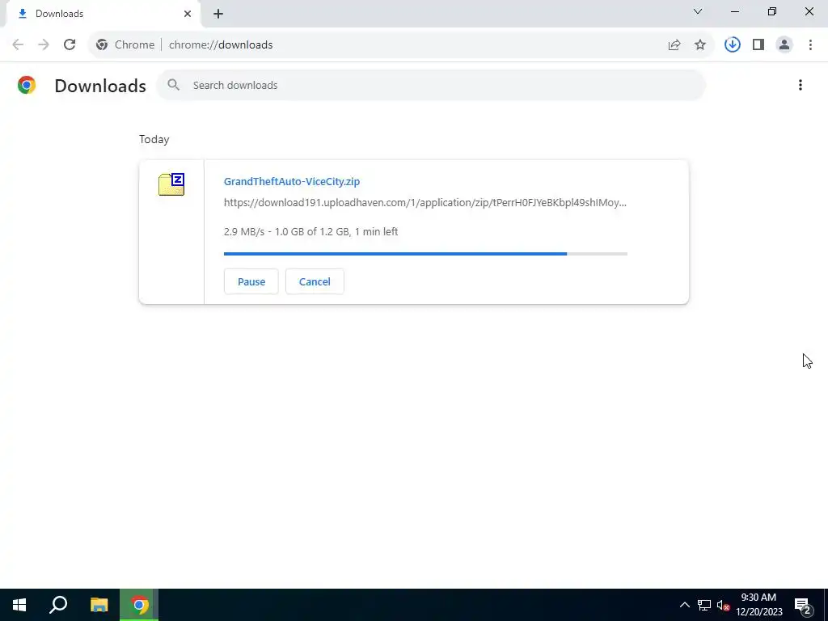Open Chrome's three-dot main menu
Screen dimensions: 828x621
click(810, 45)
